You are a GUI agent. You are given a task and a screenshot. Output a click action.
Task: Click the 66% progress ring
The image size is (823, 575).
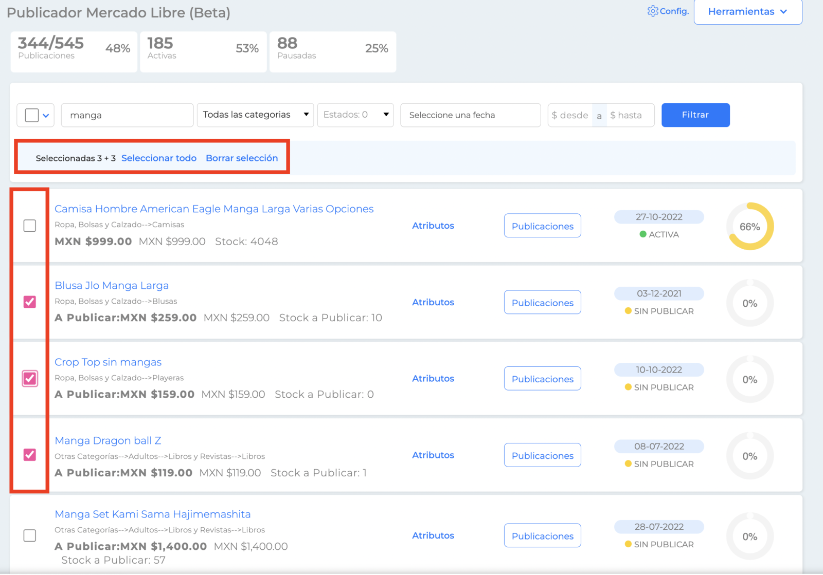point(750,227)
